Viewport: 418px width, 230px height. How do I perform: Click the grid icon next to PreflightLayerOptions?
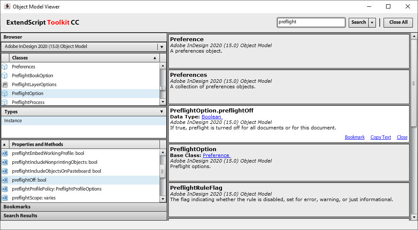[x=5, y=84]
